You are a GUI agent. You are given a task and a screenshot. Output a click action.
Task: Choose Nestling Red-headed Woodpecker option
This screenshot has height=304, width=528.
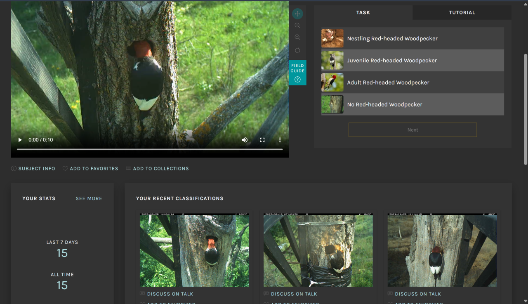pos(412,38)
